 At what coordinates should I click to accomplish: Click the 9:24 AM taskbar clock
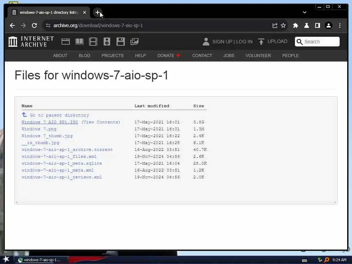339,260
